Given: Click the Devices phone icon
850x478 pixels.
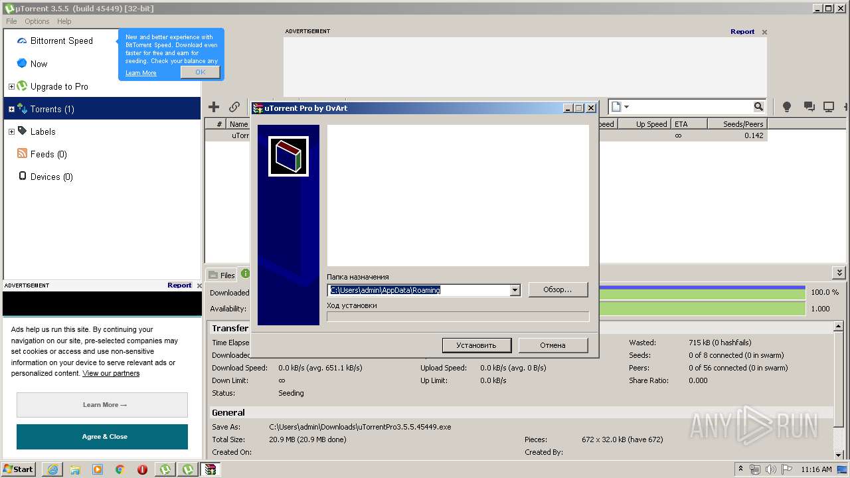Looking at the screenshot, I should point(22,177).
